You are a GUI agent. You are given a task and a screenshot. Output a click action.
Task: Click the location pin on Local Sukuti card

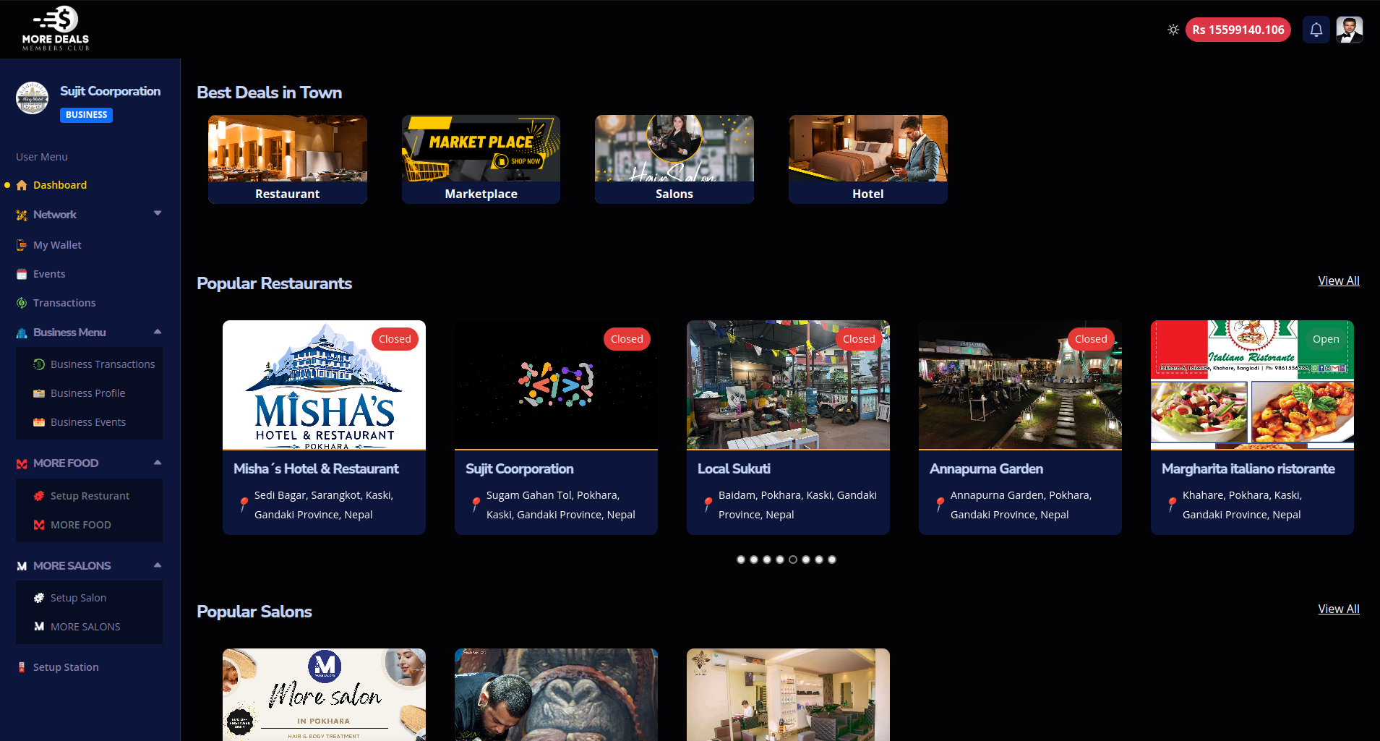pos(708,505)
